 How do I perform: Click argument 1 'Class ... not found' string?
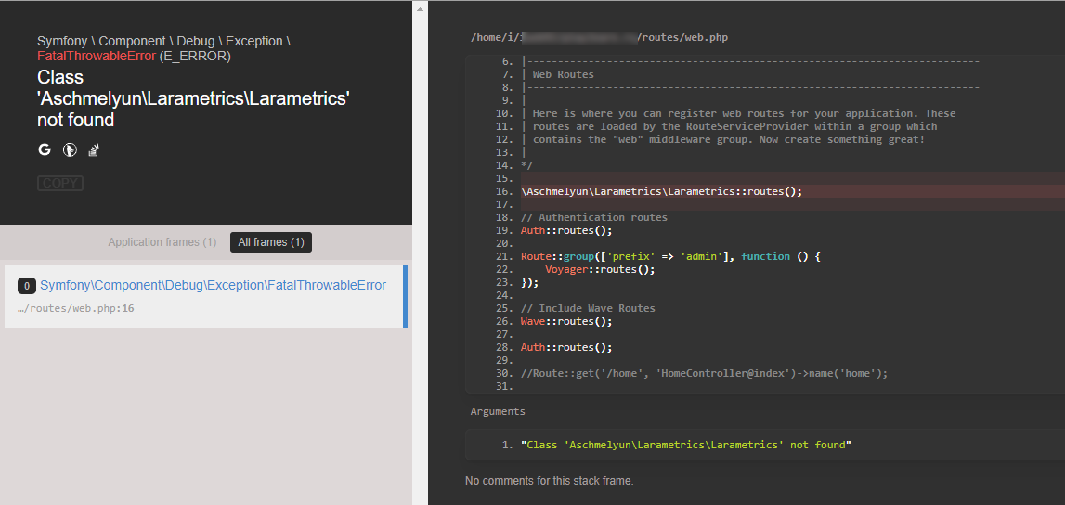click(686, 445)
